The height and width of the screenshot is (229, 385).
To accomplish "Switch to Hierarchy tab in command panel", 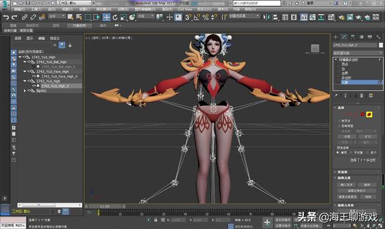I will 353,37.
